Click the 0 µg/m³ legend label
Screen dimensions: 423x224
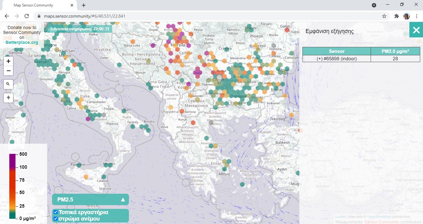tap(28, 218)
